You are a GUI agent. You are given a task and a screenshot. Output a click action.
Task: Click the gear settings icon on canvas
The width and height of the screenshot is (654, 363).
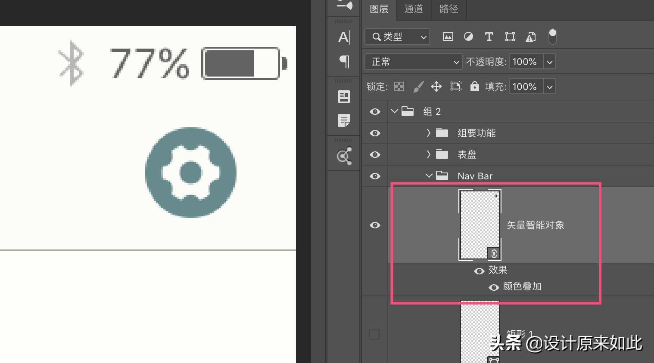point(191,172)
